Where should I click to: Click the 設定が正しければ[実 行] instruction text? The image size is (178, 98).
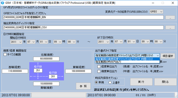click(122, 90)
